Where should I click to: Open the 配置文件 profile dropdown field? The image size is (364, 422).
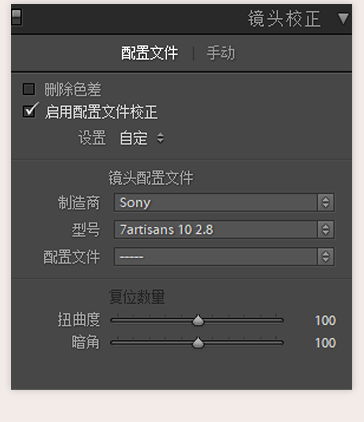click(x=224, y=257)
